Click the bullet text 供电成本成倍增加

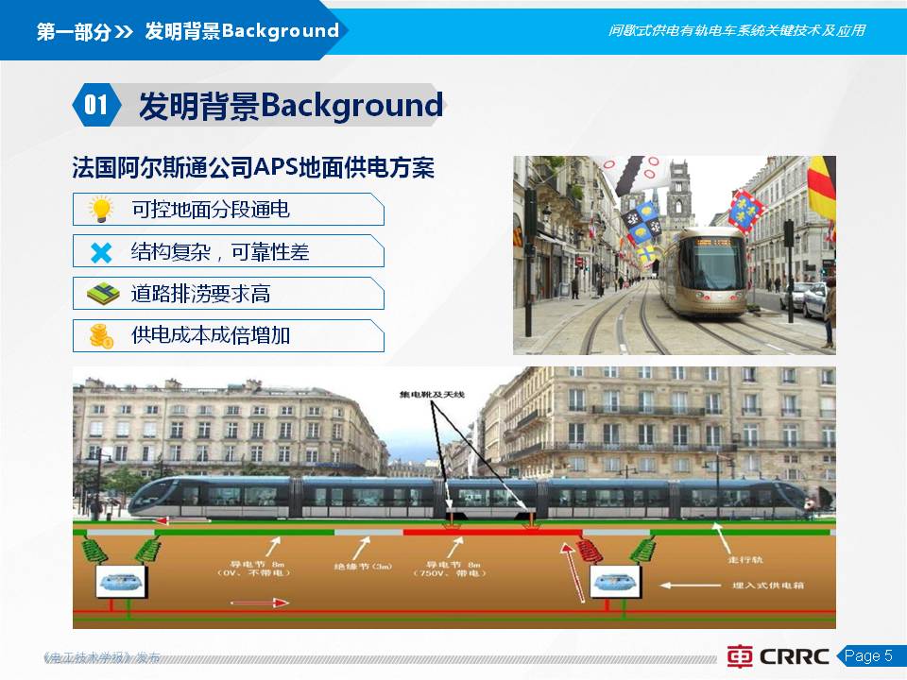point(211,335)
